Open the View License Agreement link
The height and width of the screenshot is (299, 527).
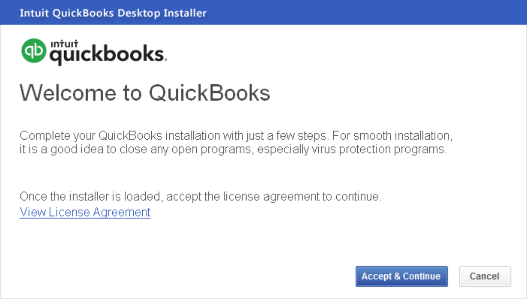click(x=85, y=212)
